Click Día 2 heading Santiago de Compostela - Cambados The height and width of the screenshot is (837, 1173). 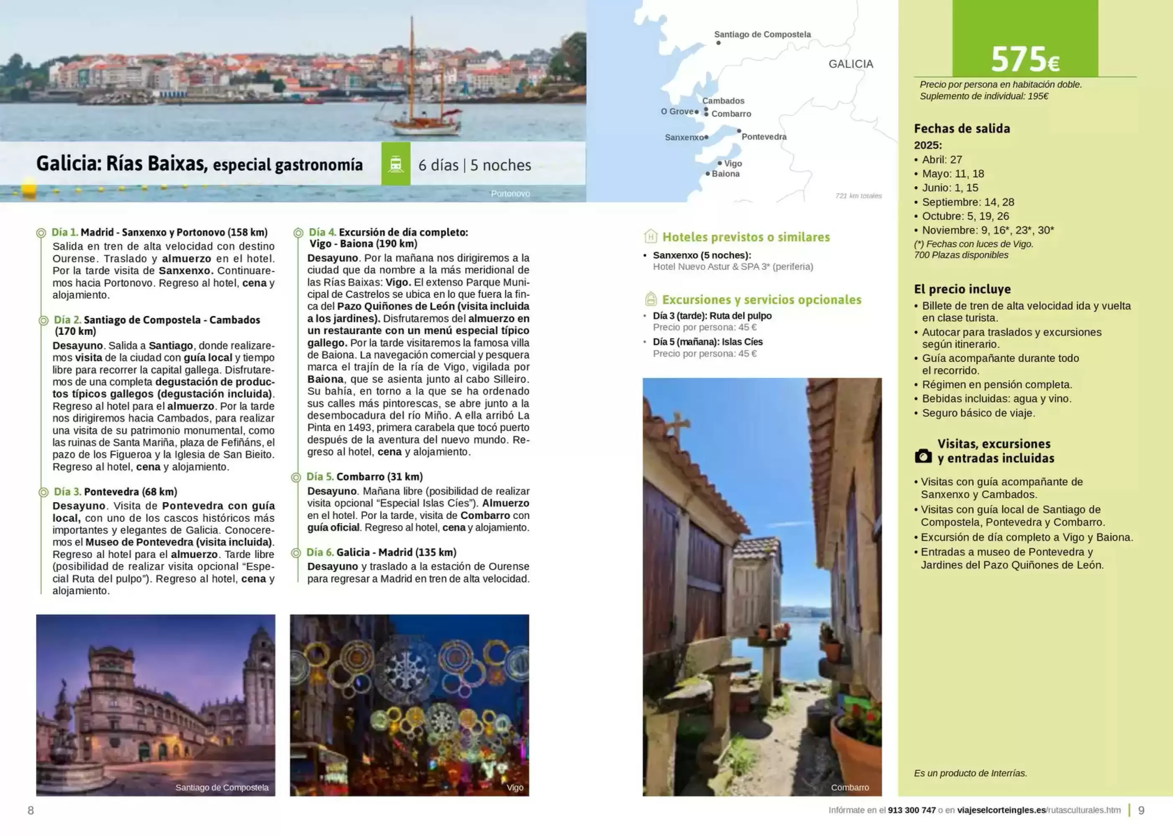point(157,325)
